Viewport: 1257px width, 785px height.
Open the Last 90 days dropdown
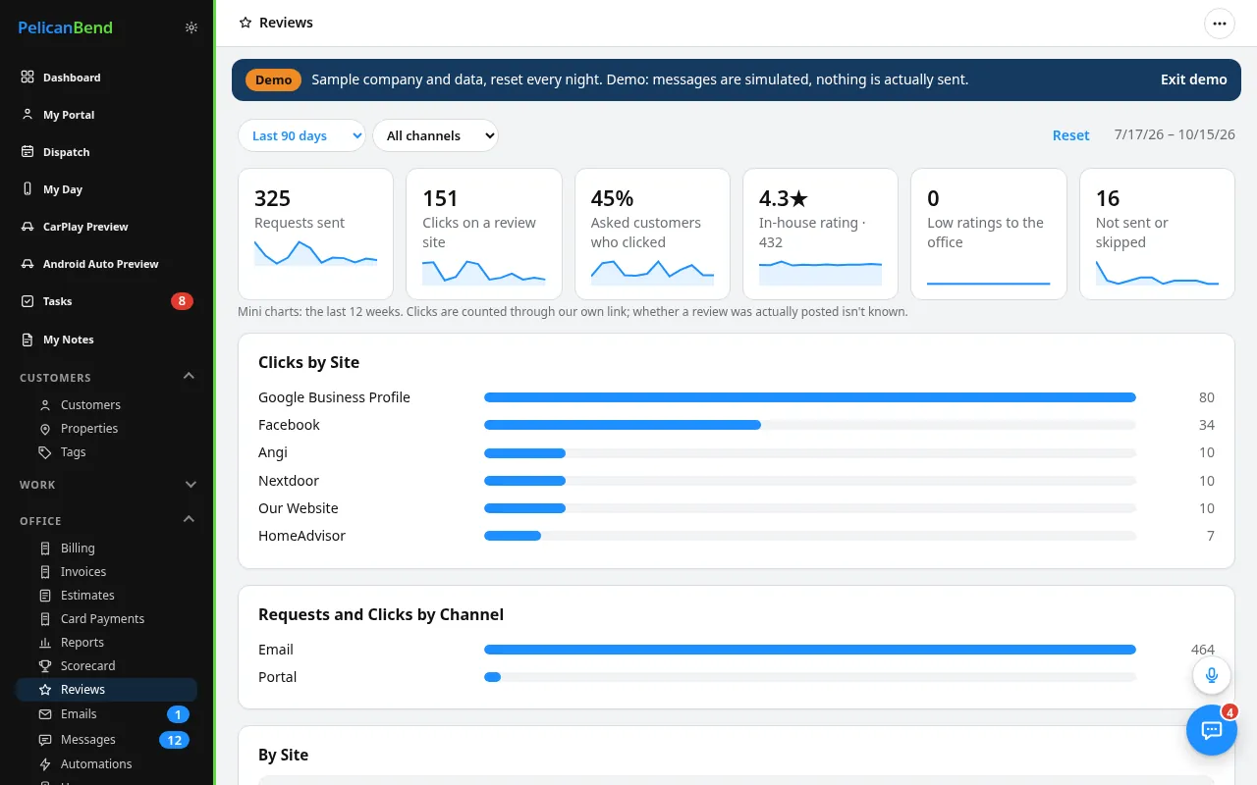click(301, 135)
